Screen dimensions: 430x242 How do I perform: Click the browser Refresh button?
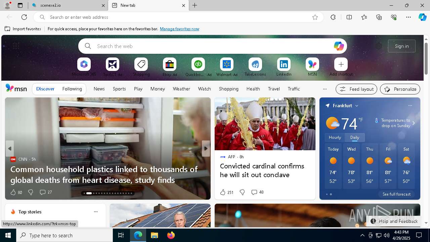[x=24, y=17]
